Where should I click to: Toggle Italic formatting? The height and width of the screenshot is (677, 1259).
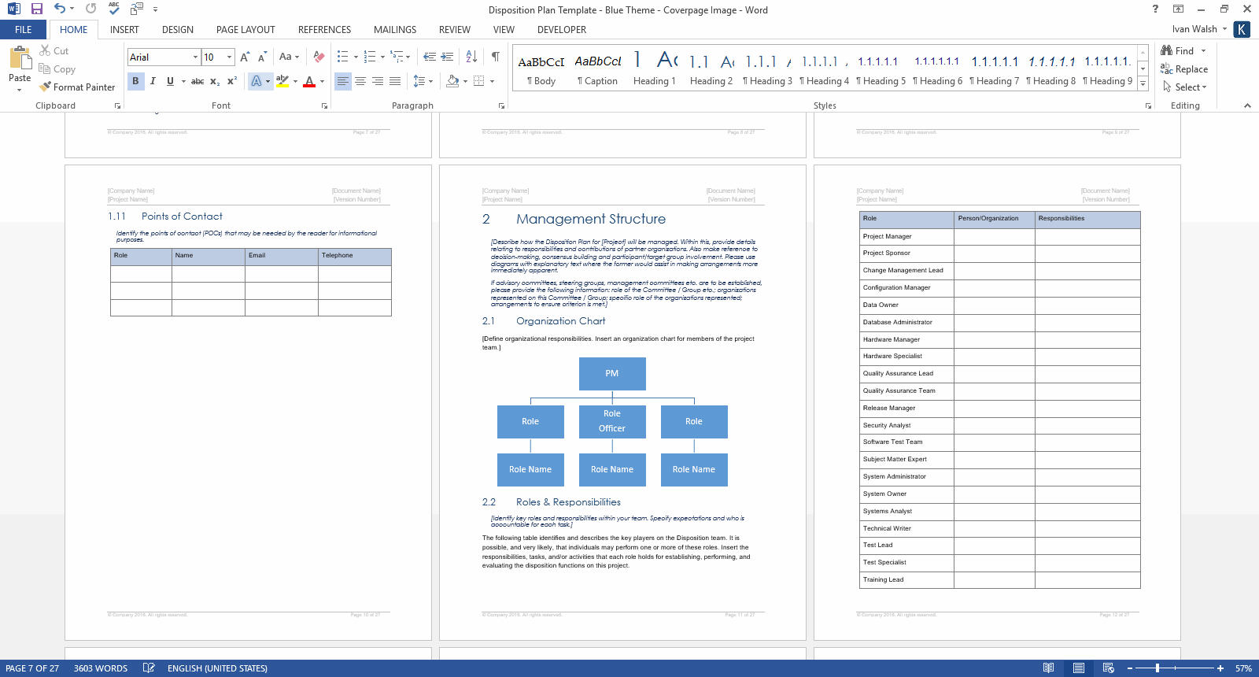point(153,80)
